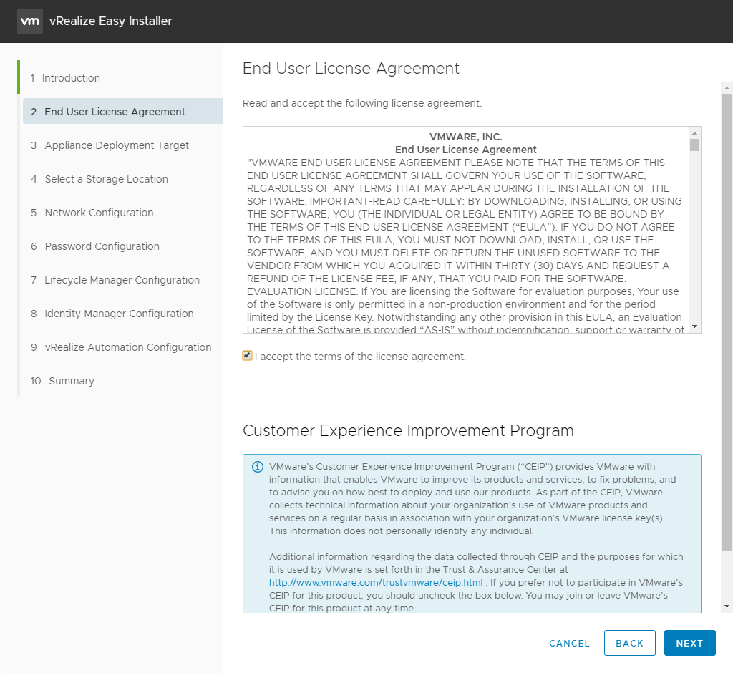Click the NEXT button
The width and height of the screenshot is (733, 673).
pos(689,643)
